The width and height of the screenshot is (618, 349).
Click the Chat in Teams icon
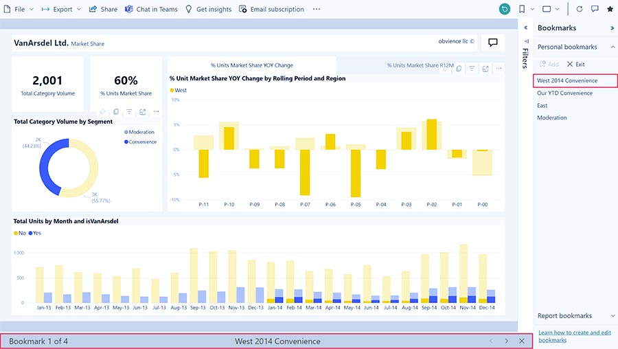pyautogui.click(x=129, y=9)
